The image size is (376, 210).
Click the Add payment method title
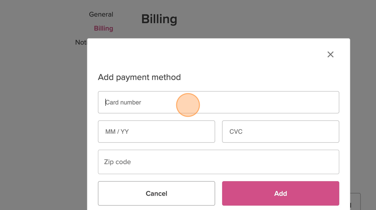(x=139, y=77)
